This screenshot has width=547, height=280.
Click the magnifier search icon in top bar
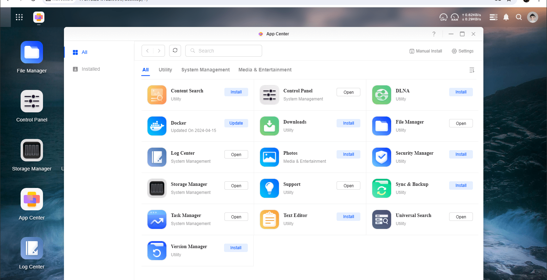pos(519,17)
